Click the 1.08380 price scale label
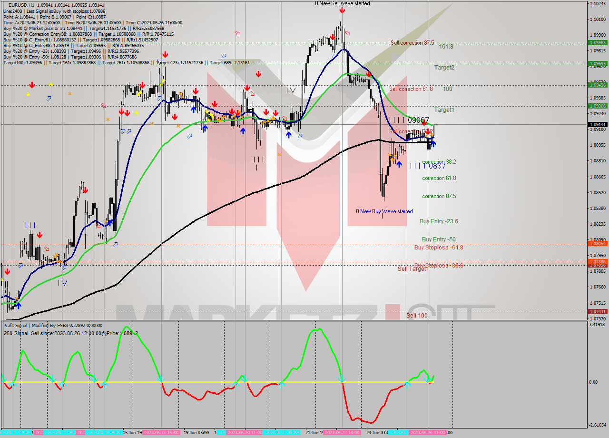 pos(597,208)
